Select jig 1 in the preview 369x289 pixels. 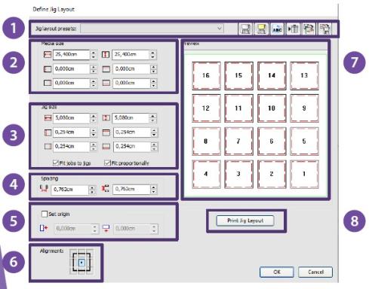point(304,174)
